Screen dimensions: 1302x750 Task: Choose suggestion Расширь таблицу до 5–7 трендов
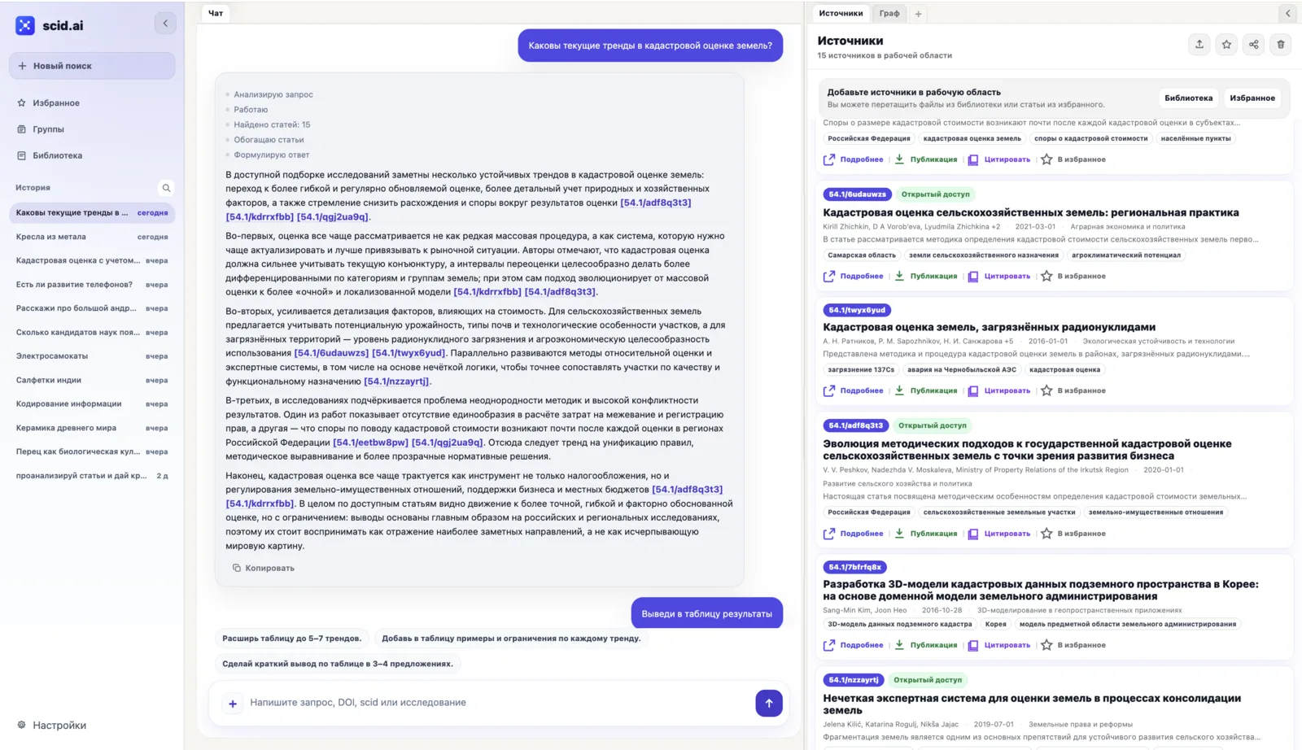coord(292,639)
